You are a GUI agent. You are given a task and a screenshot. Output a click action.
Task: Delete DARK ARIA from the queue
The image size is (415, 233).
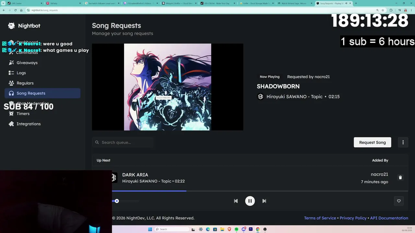(400, 178)
